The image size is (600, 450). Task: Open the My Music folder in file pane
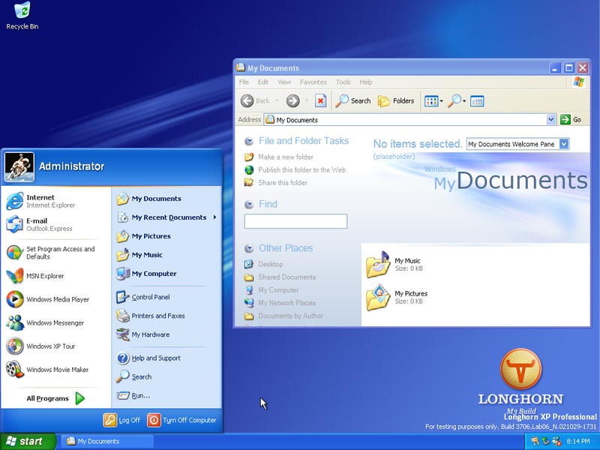click(x=377, y=265)
